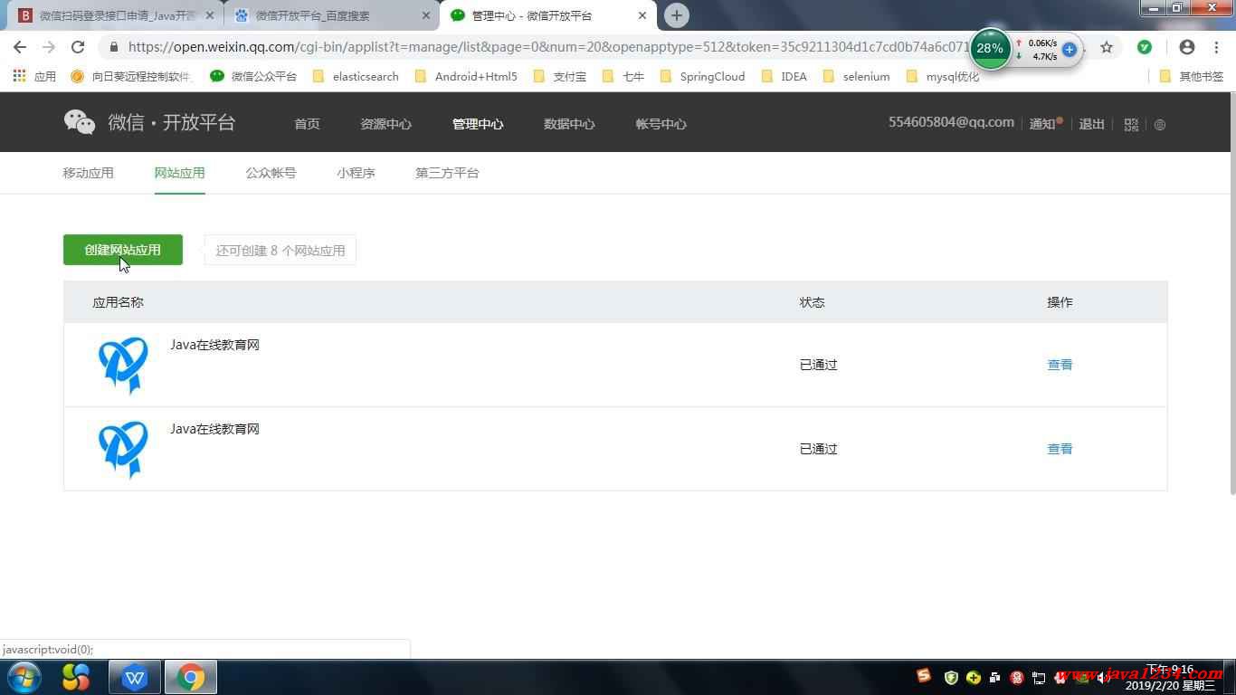Screen dimensions: 1236x695
Task: Go forward with the browser forward arrow
Action: coord(49,47)
